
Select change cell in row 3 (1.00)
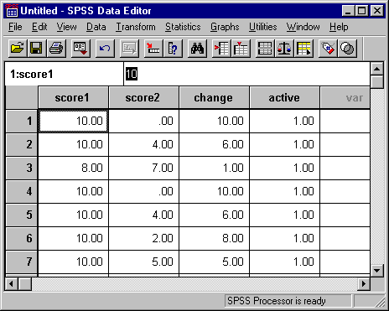coord(214,168)
